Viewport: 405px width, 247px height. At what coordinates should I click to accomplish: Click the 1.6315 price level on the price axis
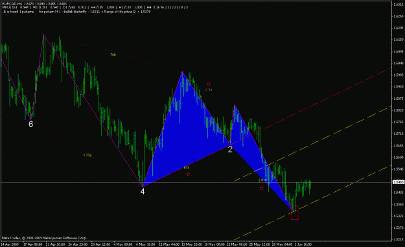pyautogui.click(x=399, y=5)
